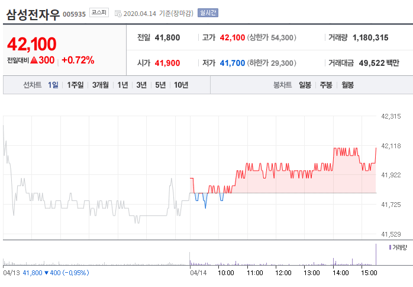Choose the 1년 chart range

pyautogui.click(x=122, y=85)
